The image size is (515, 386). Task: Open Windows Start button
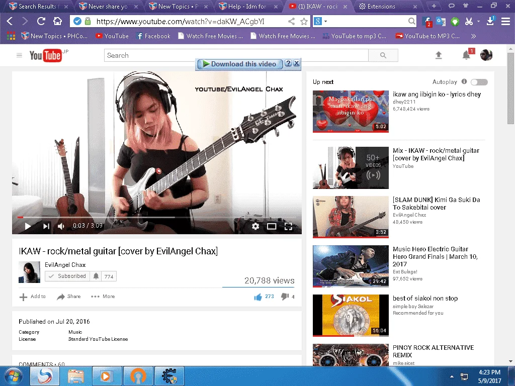(x=14, y=376)
